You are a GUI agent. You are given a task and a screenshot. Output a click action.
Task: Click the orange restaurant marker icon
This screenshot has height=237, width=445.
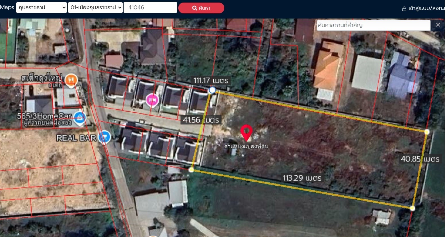tap(71, 80)
